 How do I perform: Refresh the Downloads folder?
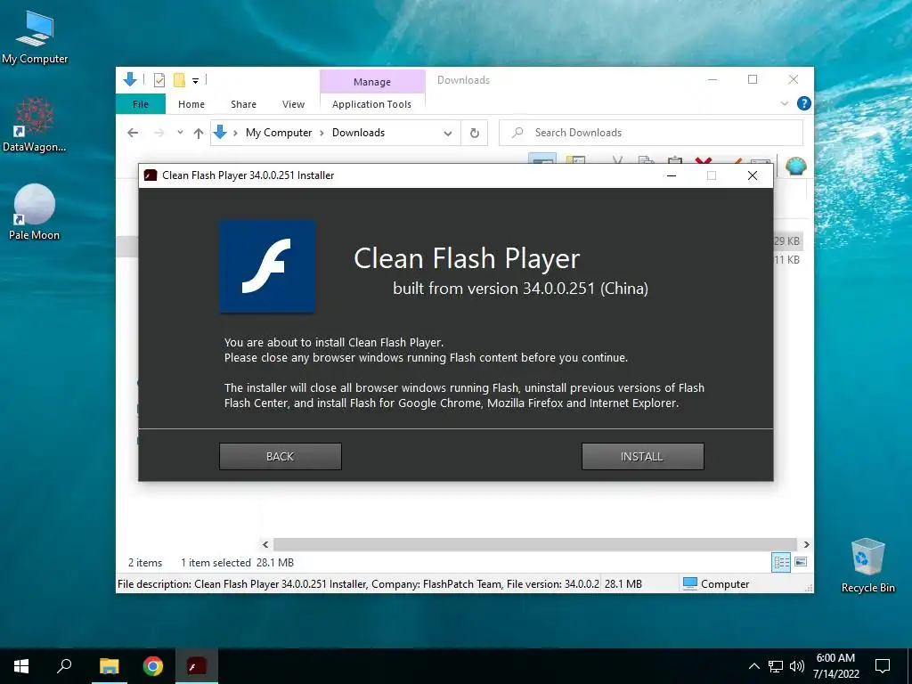475,134
